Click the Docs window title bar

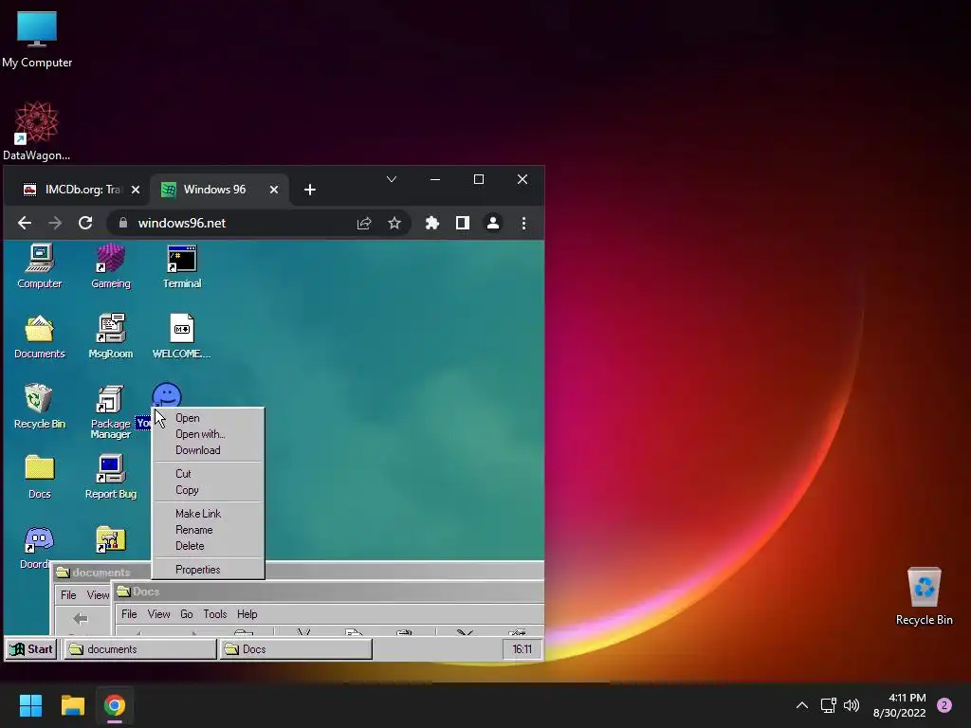pos(329,591)
